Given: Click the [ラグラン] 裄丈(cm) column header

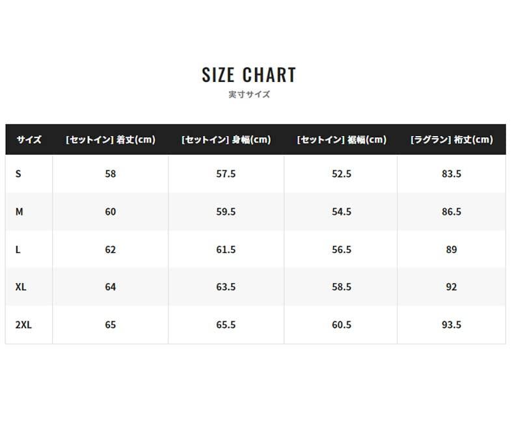Looking at the screenshot, I should pyautogui.click(x=451, y=139).
